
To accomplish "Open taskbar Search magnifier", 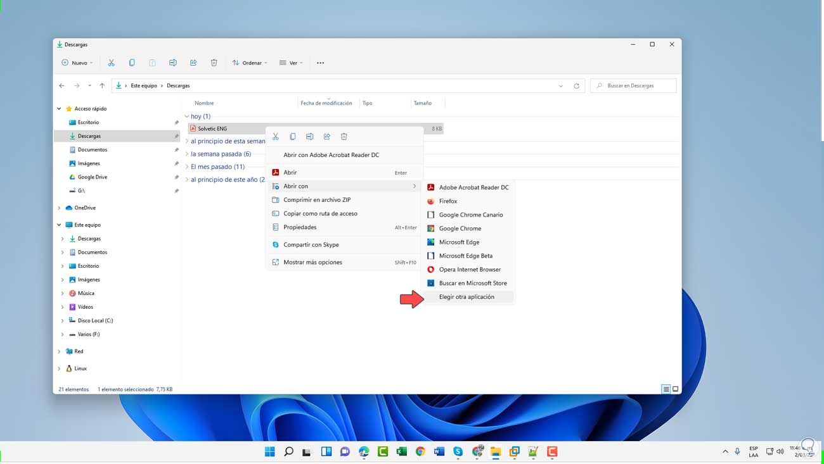I will tap(288, 451).
